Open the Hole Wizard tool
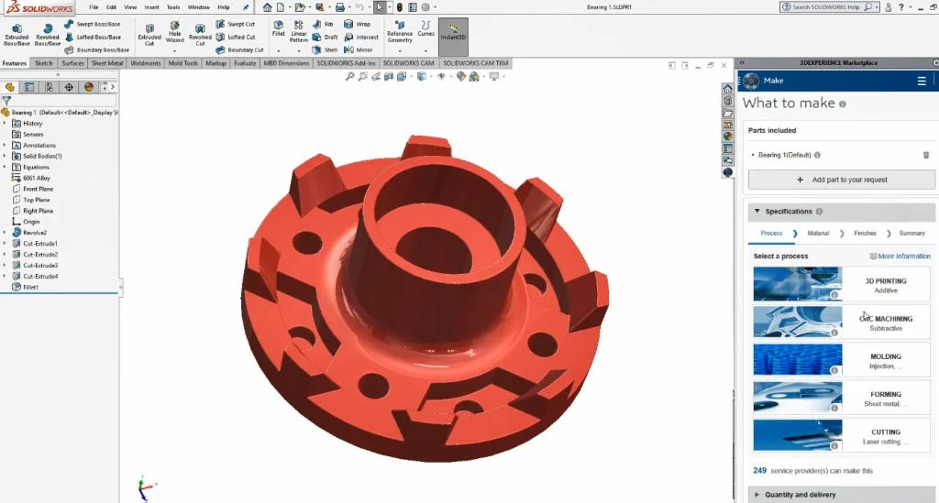 click(x=174, y=34)
